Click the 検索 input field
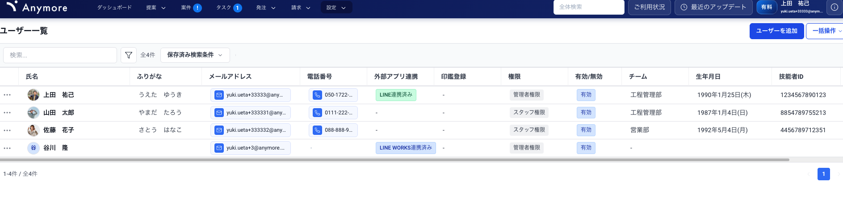This screenshot has height=211, width=843. tap(60, 55)
